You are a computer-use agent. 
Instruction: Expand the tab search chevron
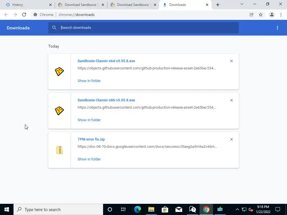242,4
